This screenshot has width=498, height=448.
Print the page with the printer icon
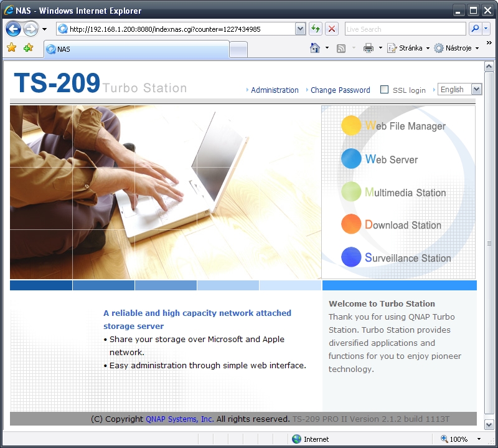point(369,48)
